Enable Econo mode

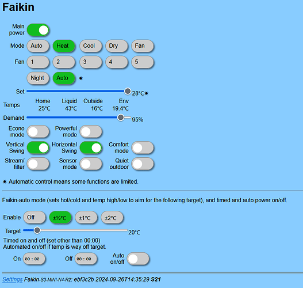click(38, 131)
